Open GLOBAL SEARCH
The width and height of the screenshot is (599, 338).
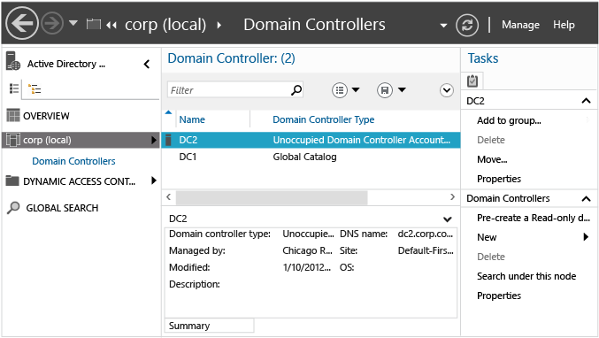point(62,208)
